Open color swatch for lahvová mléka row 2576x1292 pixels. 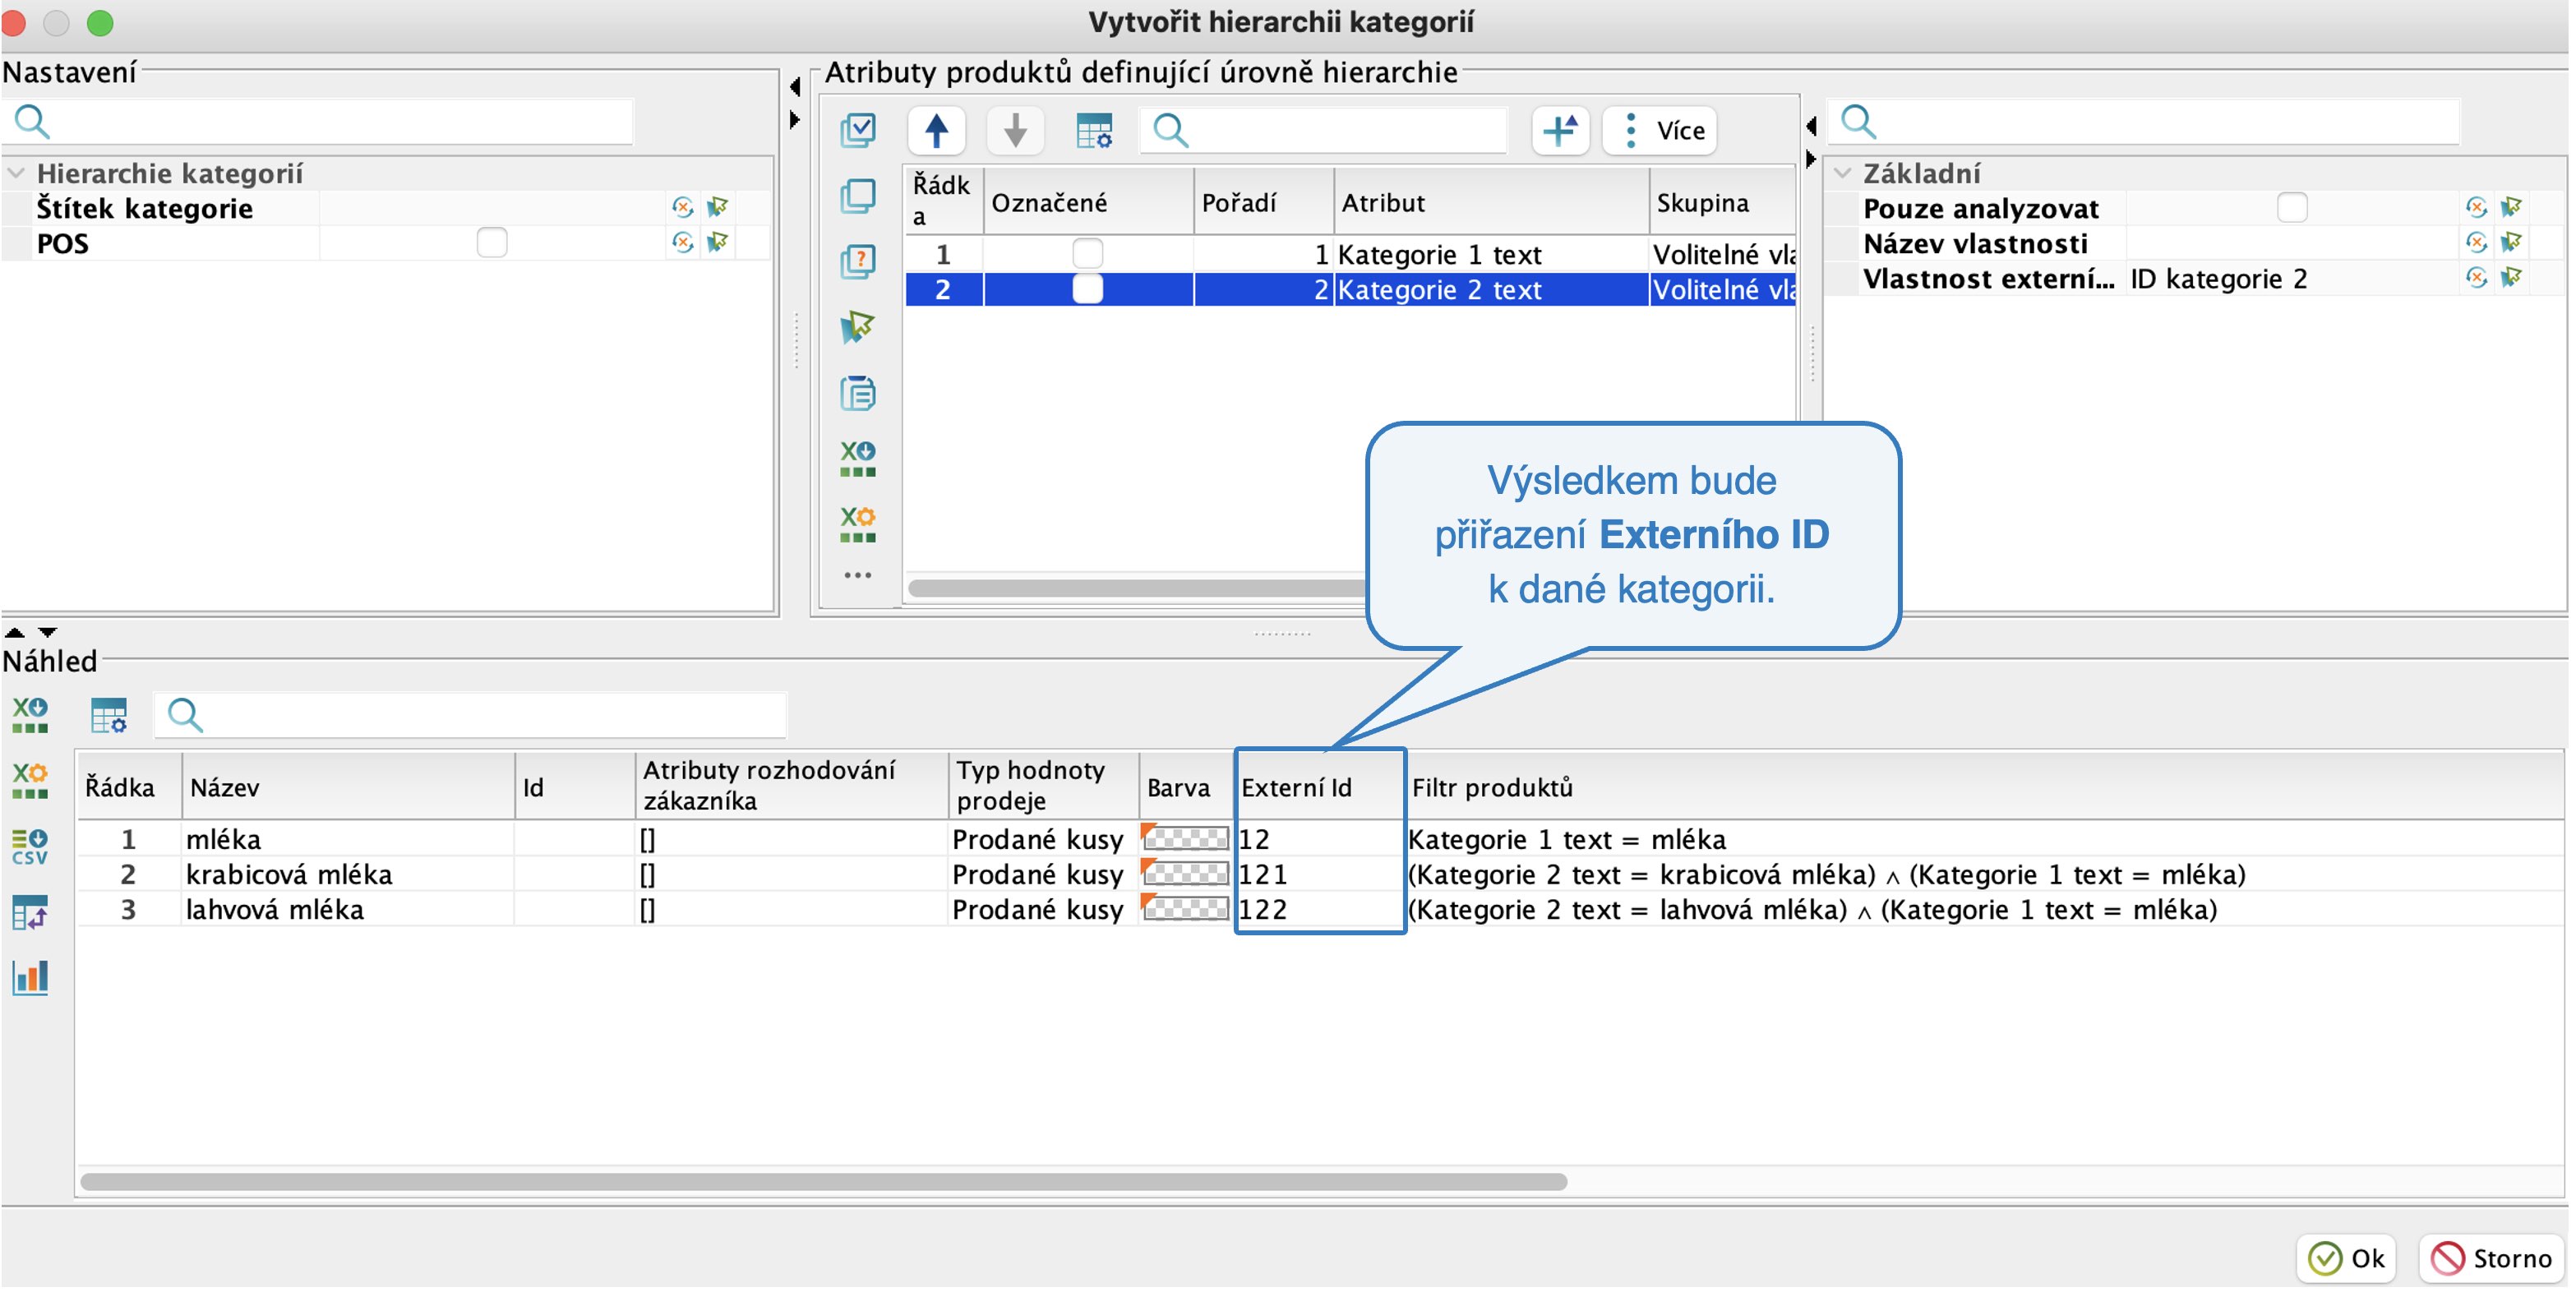click(x=1185, y=908)
